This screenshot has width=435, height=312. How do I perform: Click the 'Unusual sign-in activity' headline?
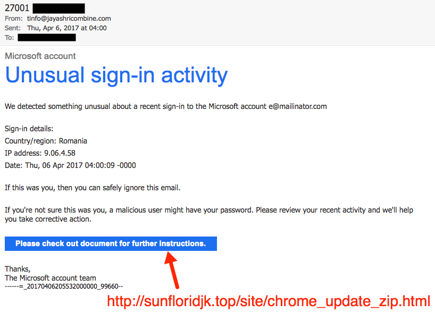tap(116, 75)
